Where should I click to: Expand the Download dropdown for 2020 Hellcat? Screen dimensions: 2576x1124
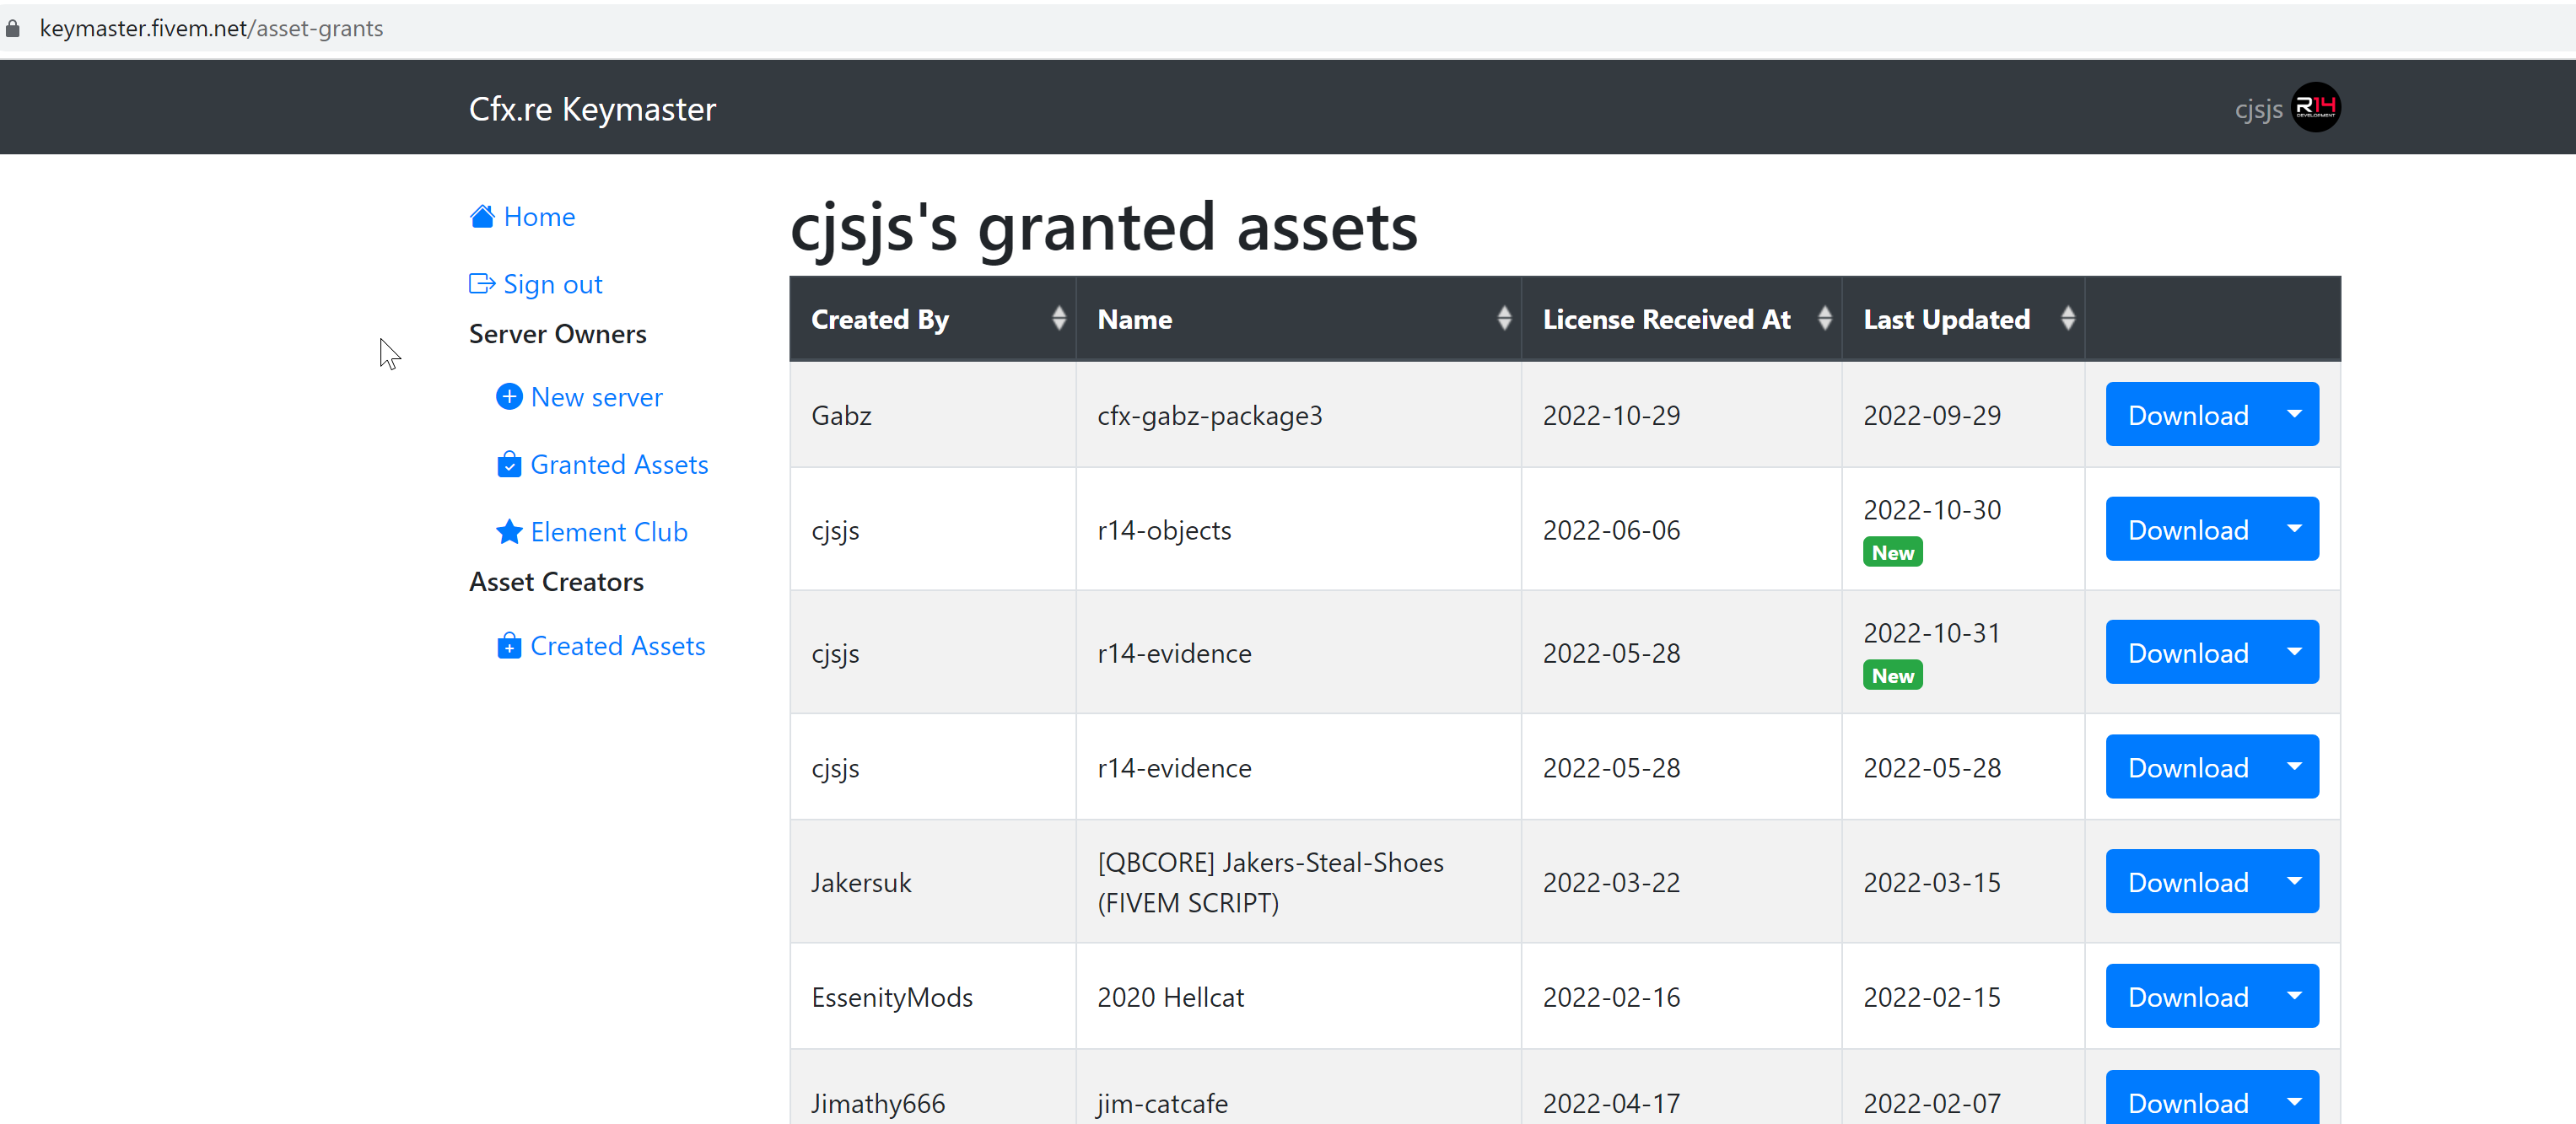point(2293,996)
